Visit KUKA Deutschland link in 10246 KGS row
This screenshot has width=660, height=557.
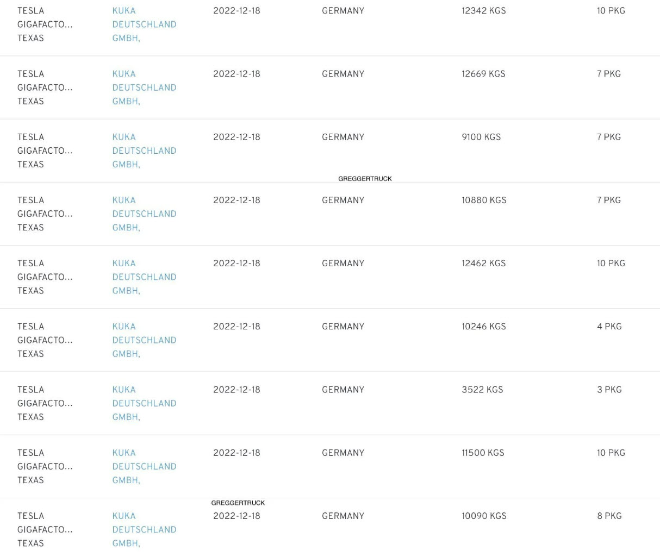[144, 340]
